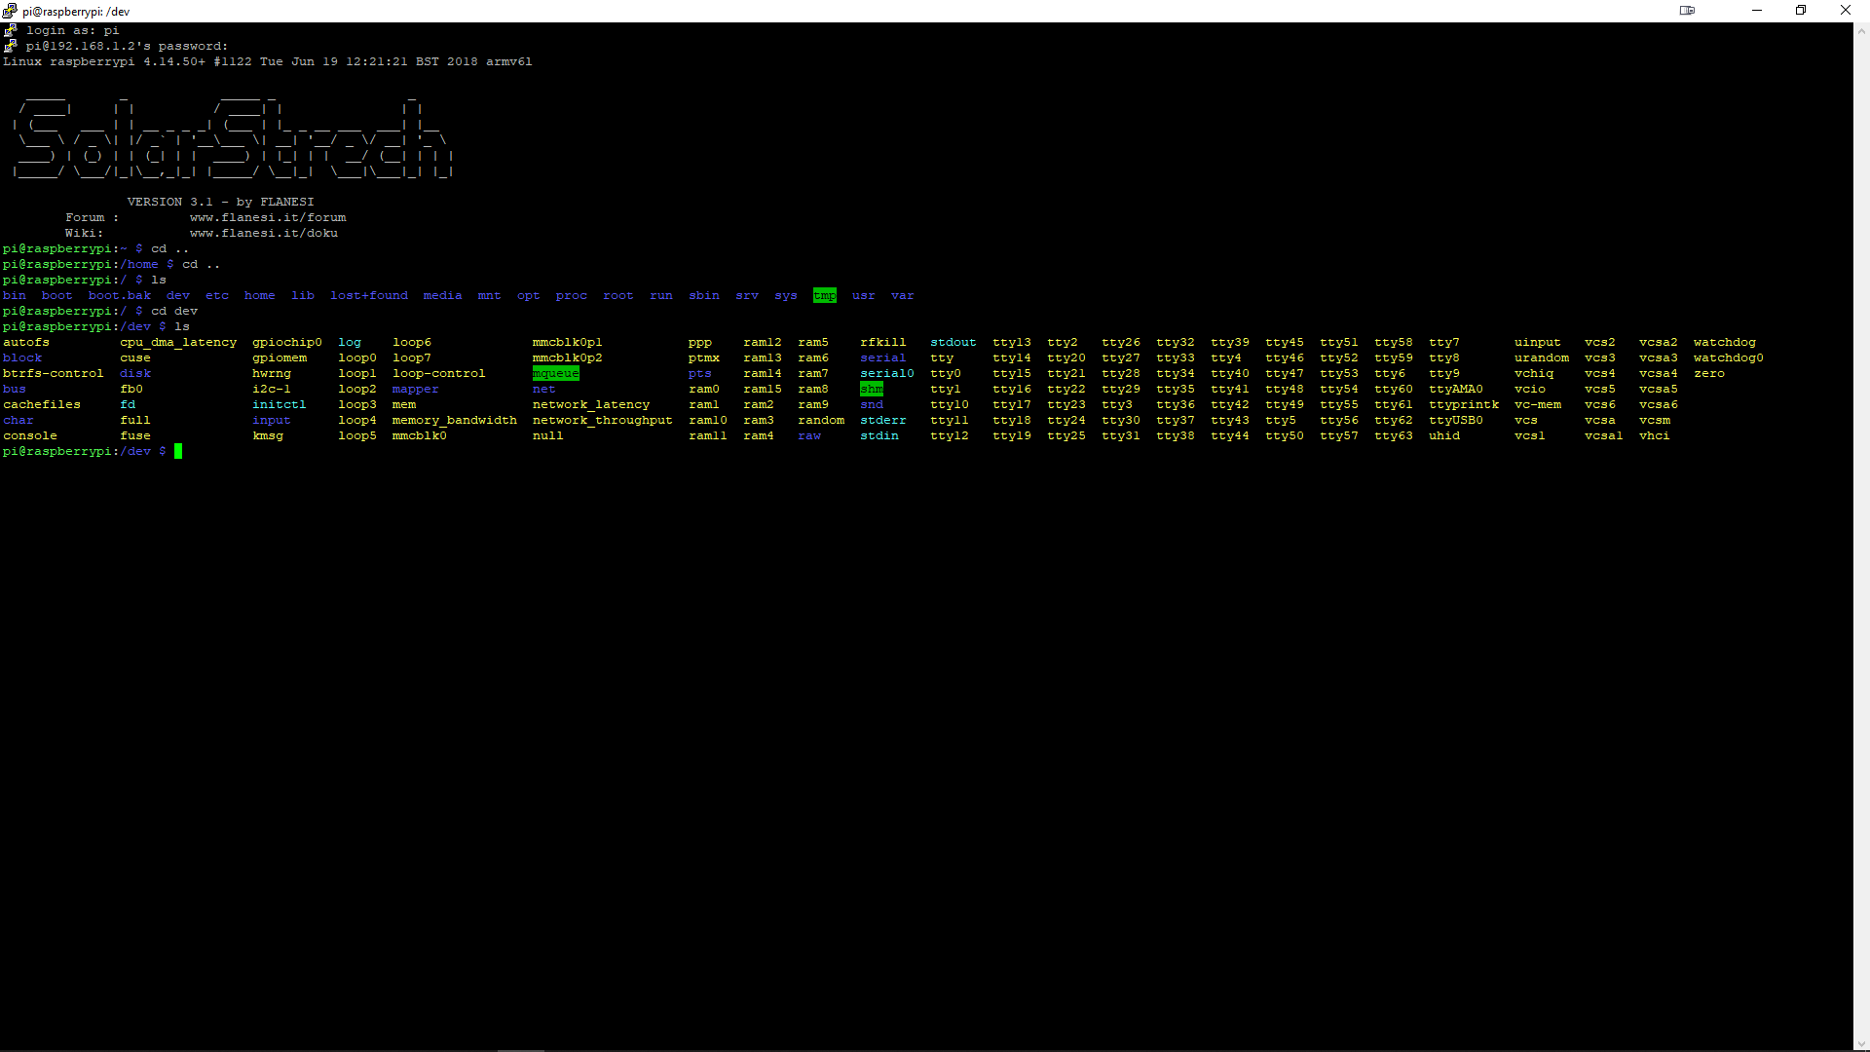
Task: Click 'loop-control' device entry
Action: coord(439,373)
